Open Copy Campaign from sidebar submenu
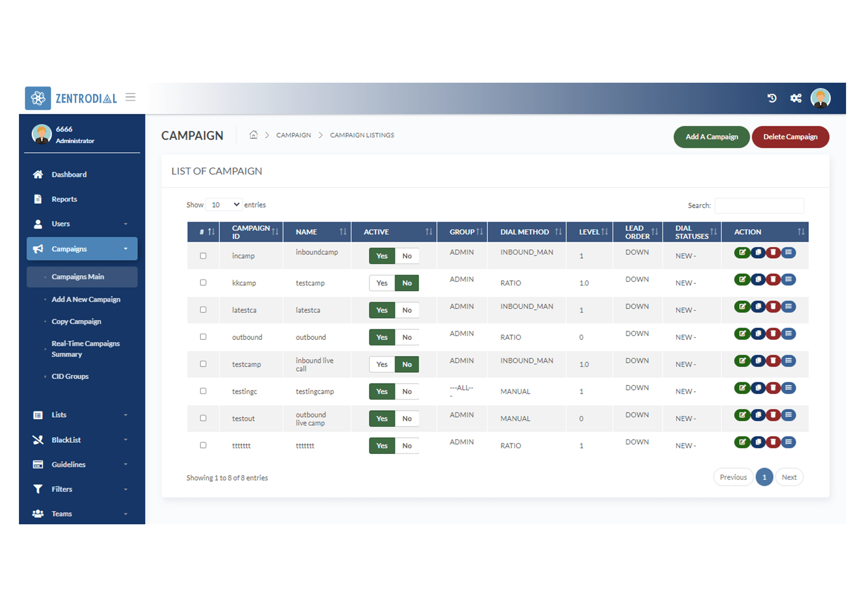Screen dimensions: 865x607 point(76,322)
